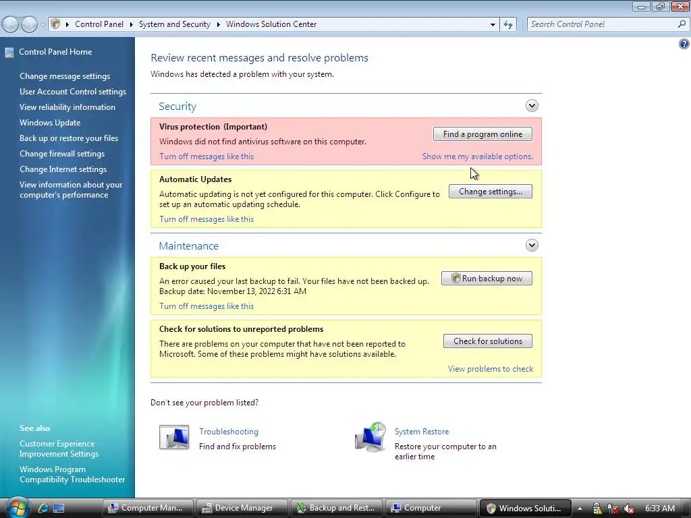This screenshot has height=518, width=691.
Task: Click the Back navigation arrow button
Action: coord(11,24)
